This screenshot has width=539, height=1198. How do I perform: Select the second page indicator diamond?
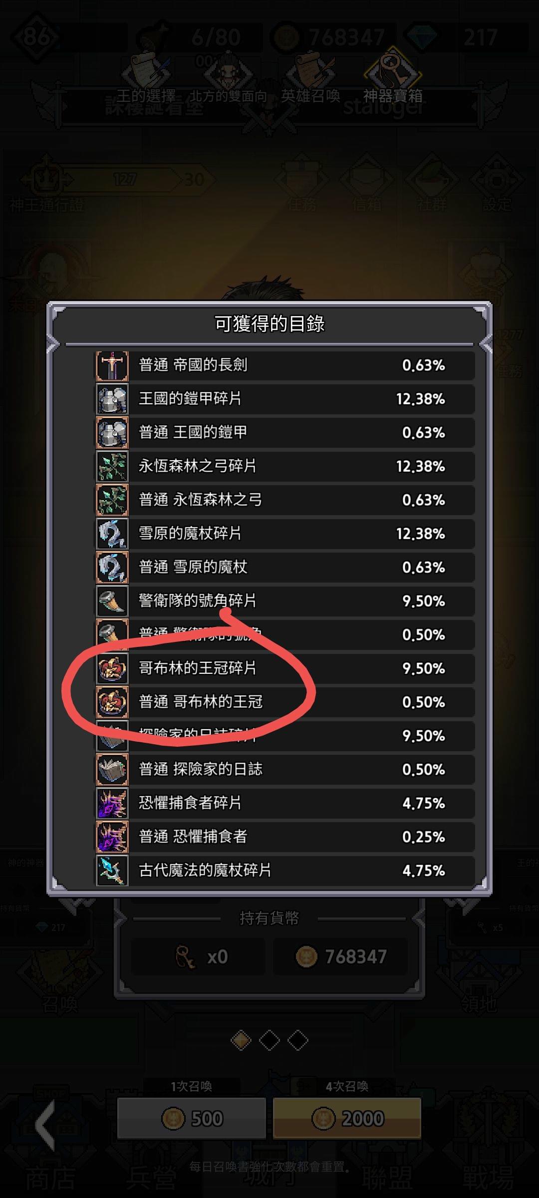tap(269, 1040)
